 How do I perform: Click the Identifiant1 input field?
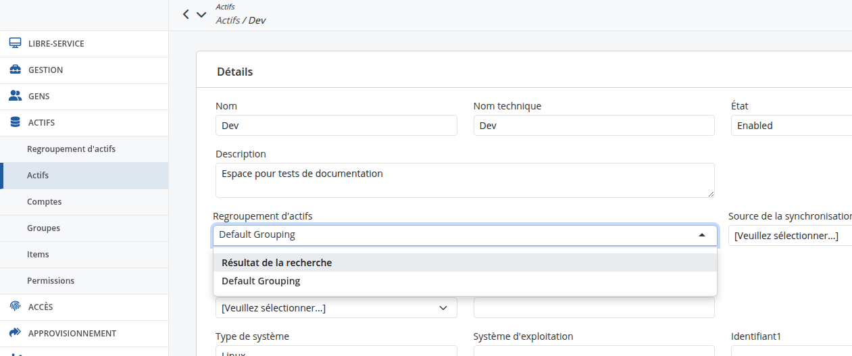[791, 351]
